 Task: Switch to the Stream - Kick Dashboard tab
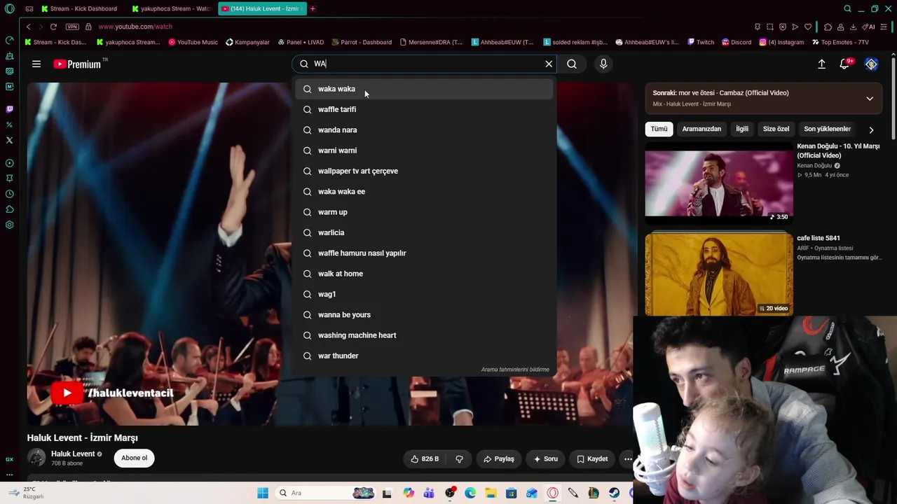click(x=79, y=8)
